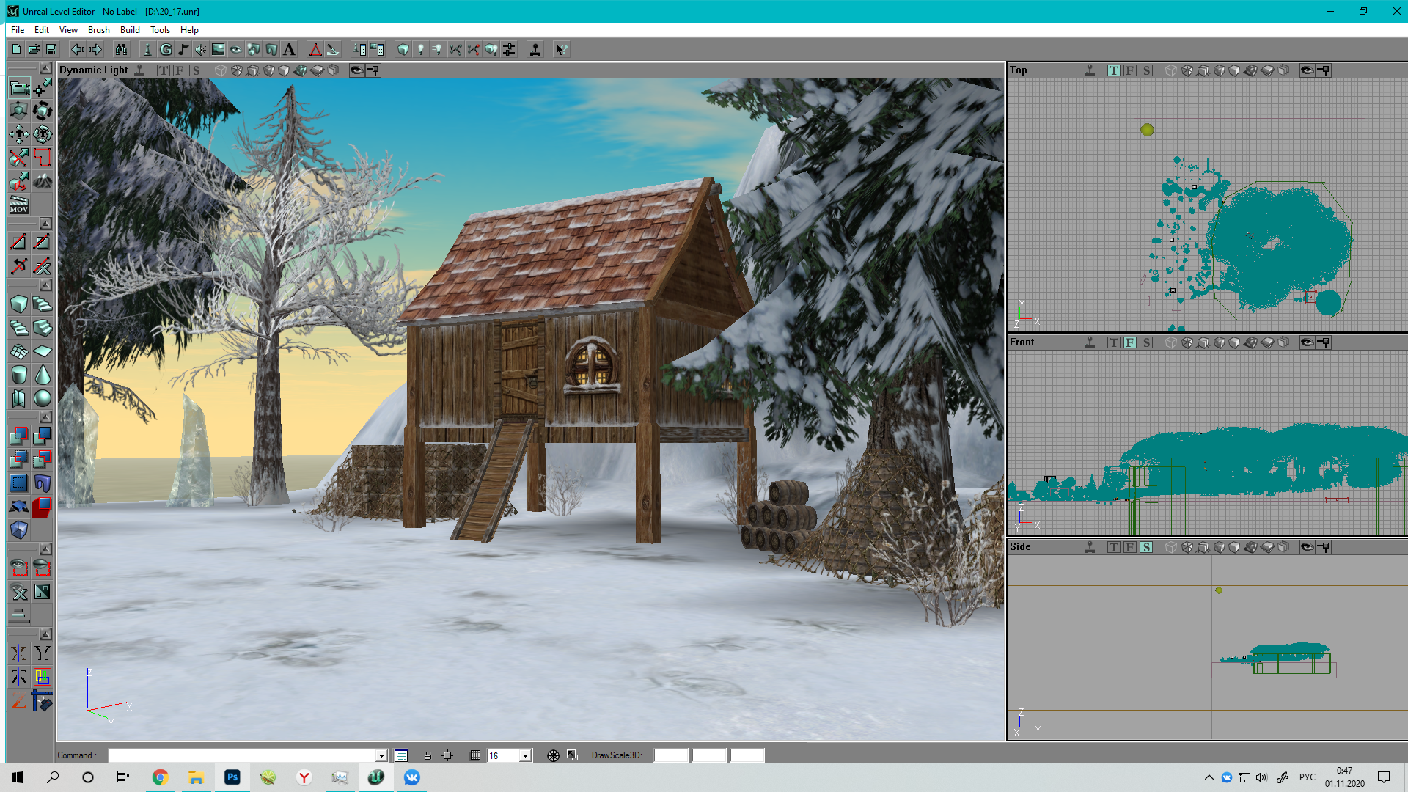This screenshot has height=792, width=1408.
Task: Toggle realtime preview eye in Top viewport
Action: (x=1307, y=70)
